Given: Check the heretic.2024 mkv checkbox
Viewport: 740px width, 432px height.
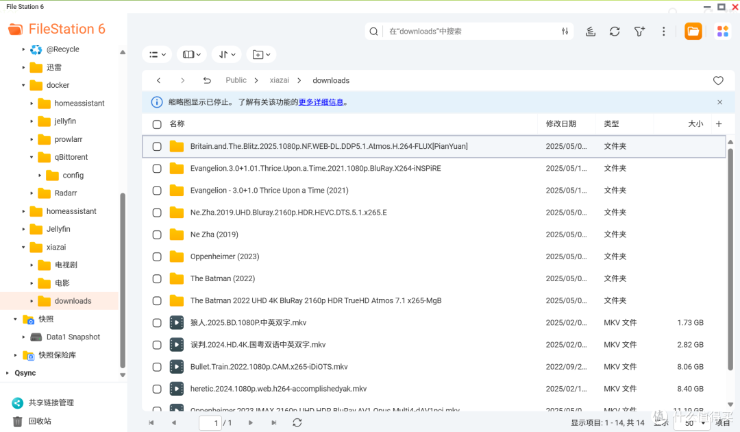Looking at the screenshot, I should point(157,389).
